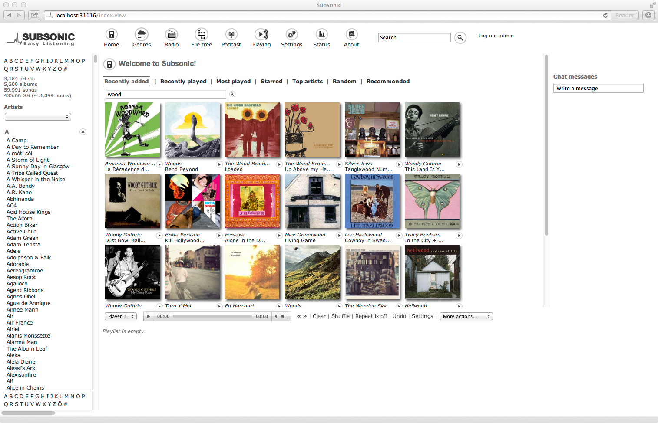658x423 pixels.
Task: Open the Hellwood album cover thumbnail
Action: pos(432,272)
